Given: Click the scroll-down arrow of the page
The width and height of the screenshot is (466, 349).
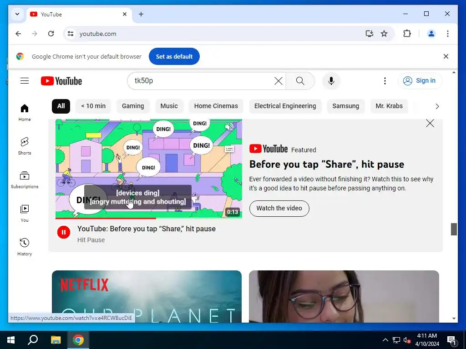Looking at the screenshot, I should point(454,319).
